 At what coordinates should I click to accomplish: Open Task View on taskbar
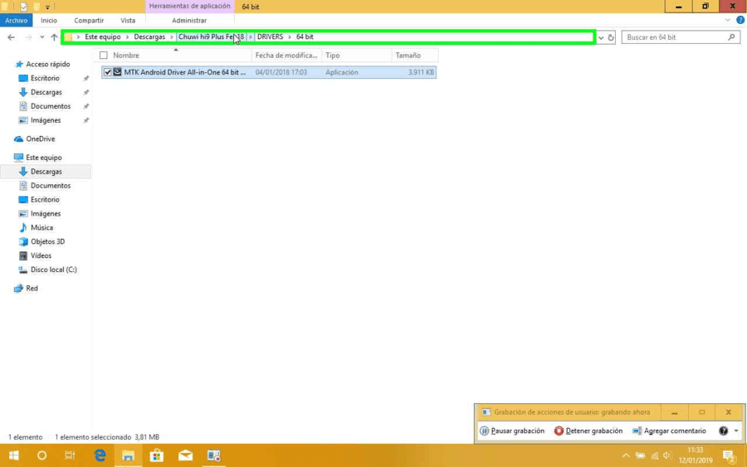click(70, 455)
